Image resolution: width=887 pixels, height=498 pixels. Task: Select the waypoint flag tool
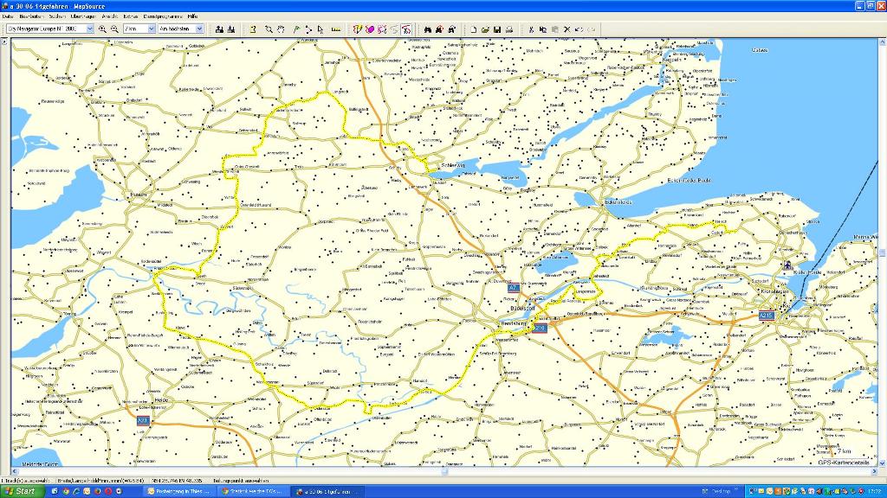[x=295, y=29]
